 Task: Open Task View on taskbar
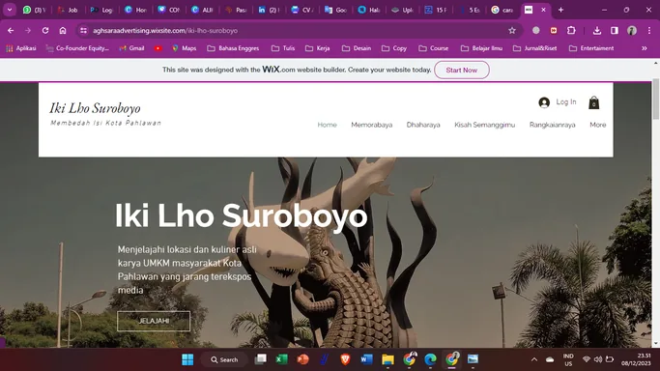(261, 359)
